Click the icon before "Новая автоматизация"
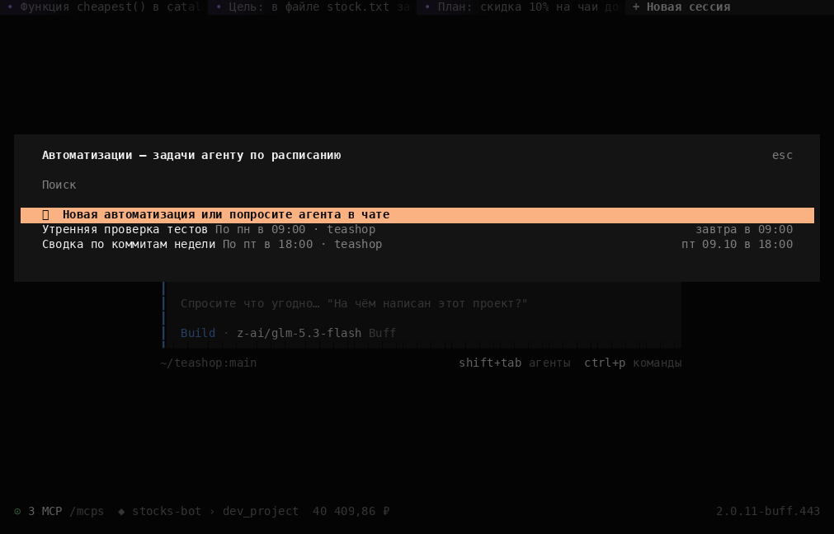The image size is (834, 534). click(45, 214)
